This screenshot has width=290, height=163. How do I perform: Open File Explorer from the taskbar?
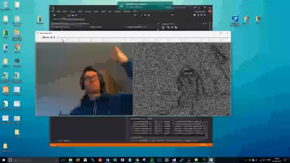pos(71,160)
